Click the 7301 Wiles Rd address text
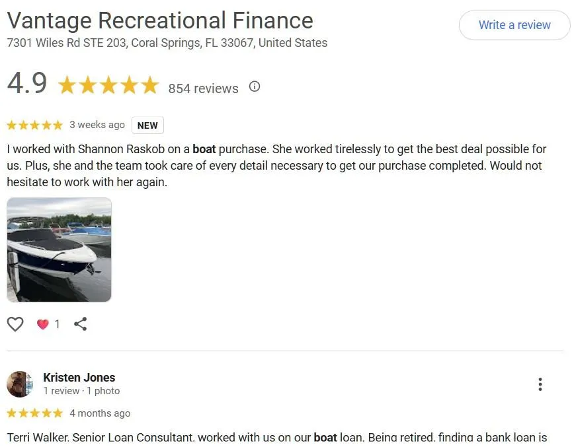Screen dimensions: 574x447 pos(167,43)
